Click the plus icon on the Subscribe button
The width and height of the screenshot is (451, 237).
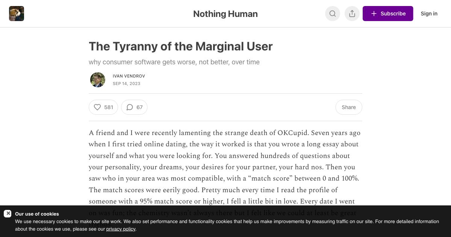[x=374, y=14]
